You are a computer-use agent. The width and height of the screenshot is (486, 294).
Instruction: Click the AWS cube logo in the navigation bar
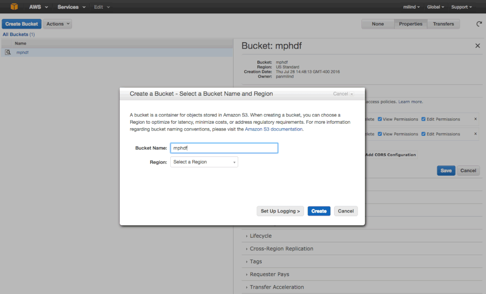[13, 6]
